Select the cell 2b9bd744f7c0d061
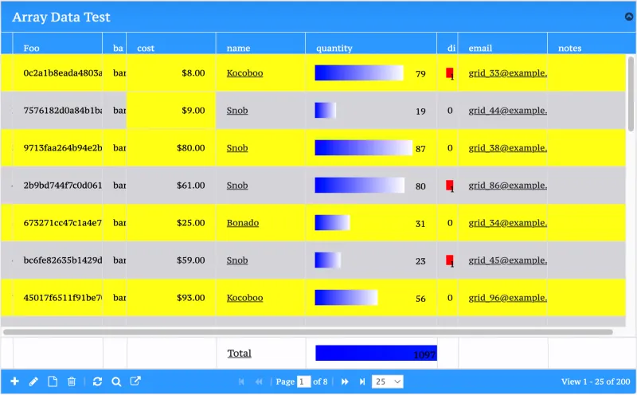637x395 pixels. [57, 186]
